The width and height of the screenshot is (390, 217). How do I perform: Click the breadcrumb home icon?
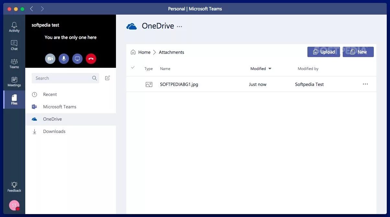(133, 52)
